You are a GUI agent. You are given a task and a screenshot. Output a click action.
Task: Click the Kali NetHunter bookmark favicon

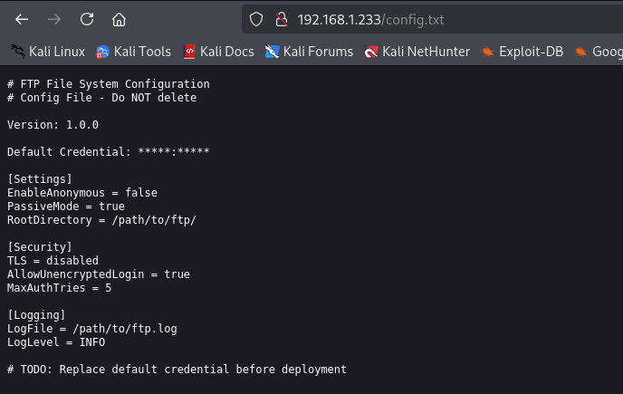[370, 52]
